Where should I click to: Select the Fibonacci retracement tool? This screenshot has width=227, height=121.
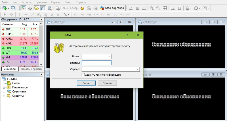(45, 15)
